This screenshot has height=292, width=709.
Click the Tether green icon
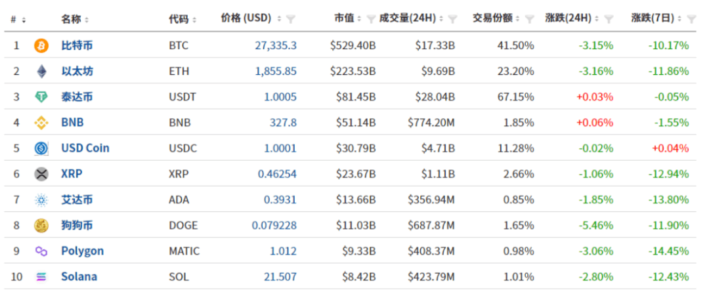[41, 97]
